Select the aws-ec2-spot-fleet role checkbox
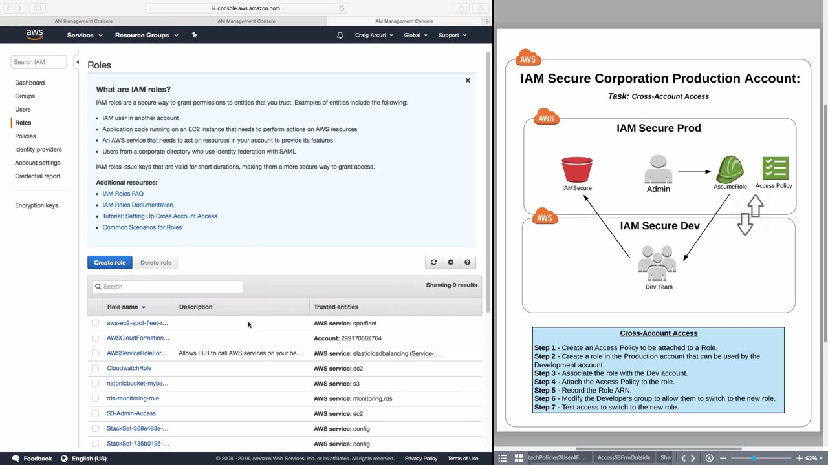Viewport: 828px width, 465px height. click(x=95, y=323)
